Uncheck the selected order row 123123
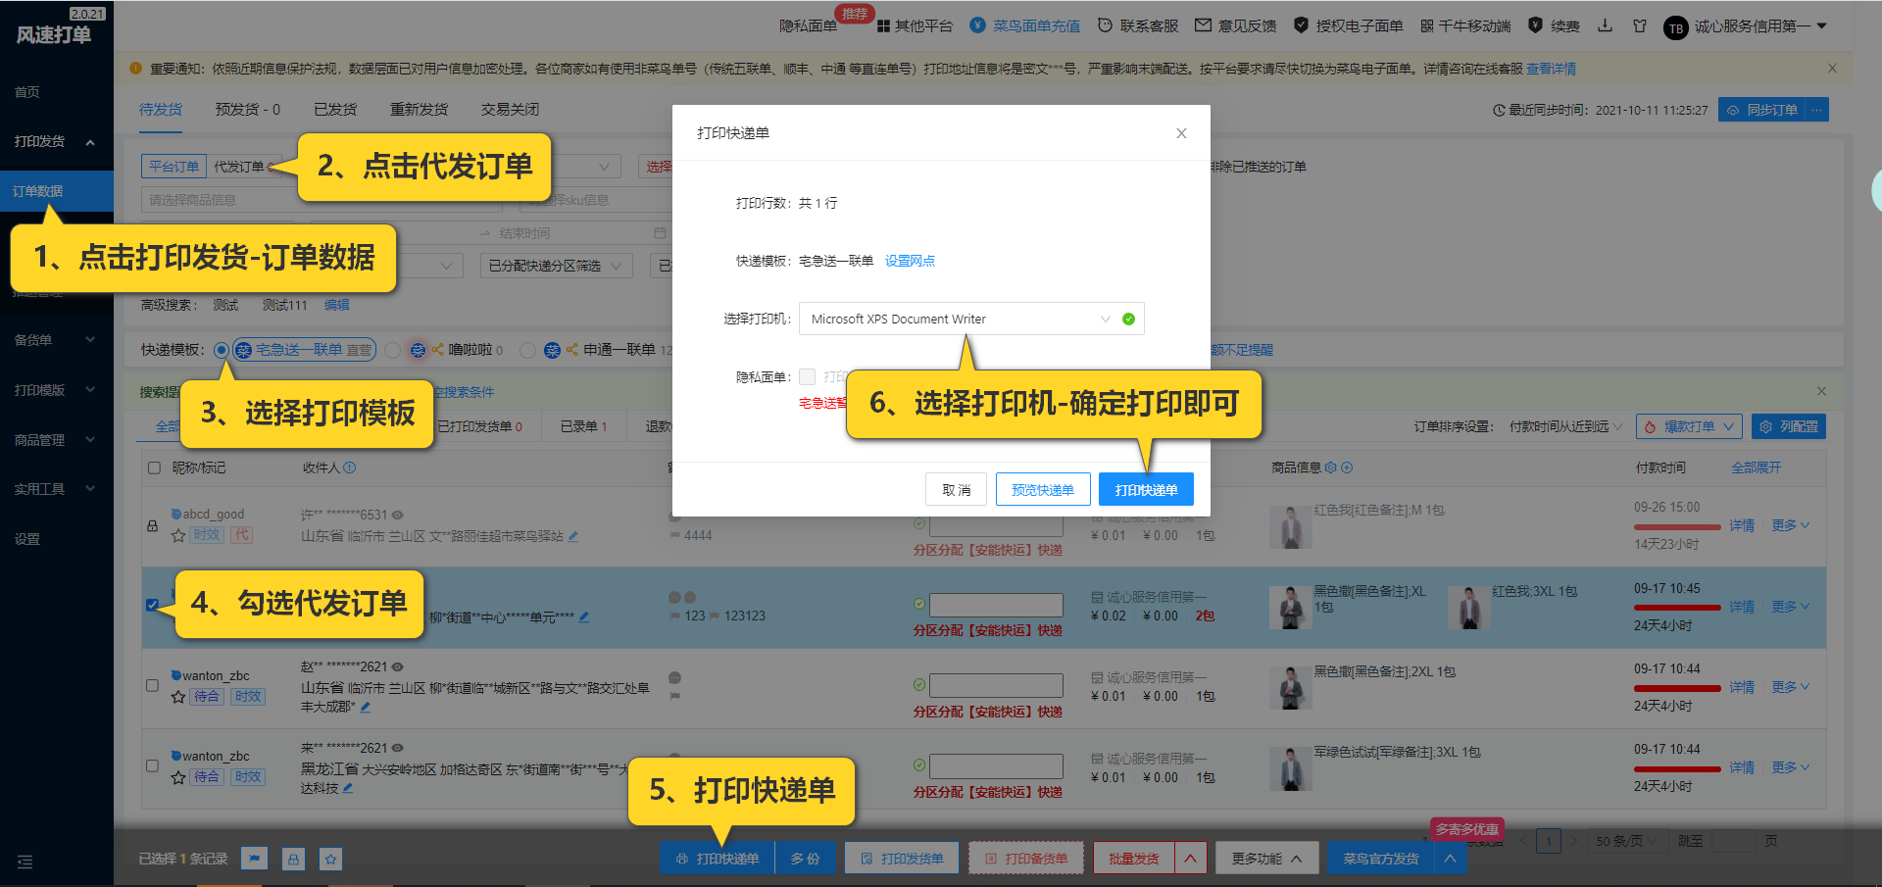This screenshot has width=1882, height=887. [152, 605]
